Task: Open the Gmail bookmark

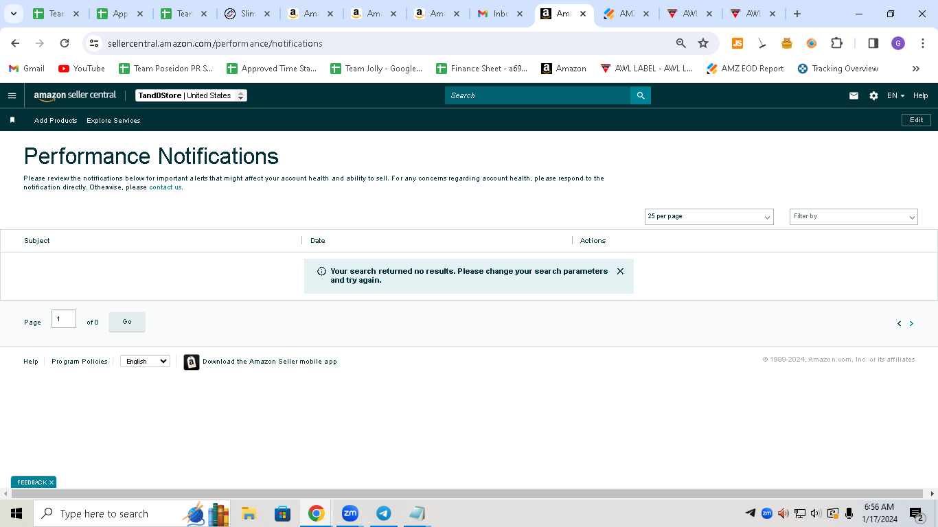Action: (26, 69)
